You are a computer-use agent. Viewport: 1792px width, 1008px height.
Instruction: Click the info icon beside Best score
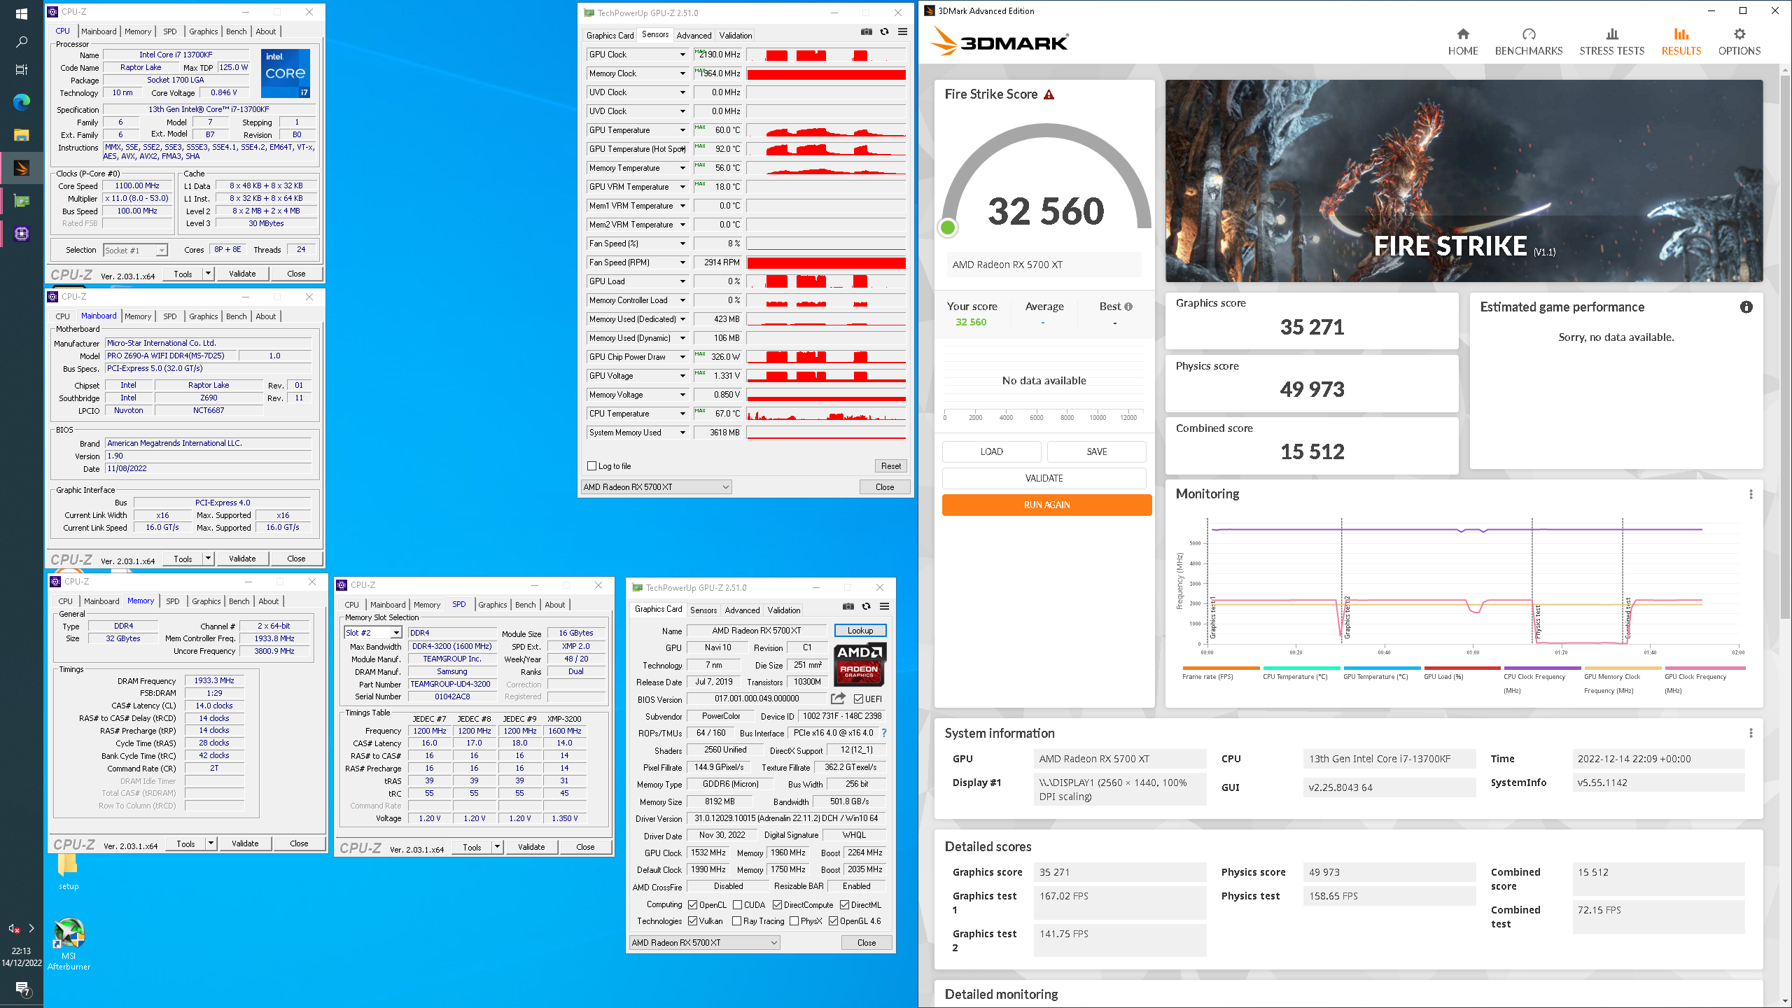(x=1128, y=307)
